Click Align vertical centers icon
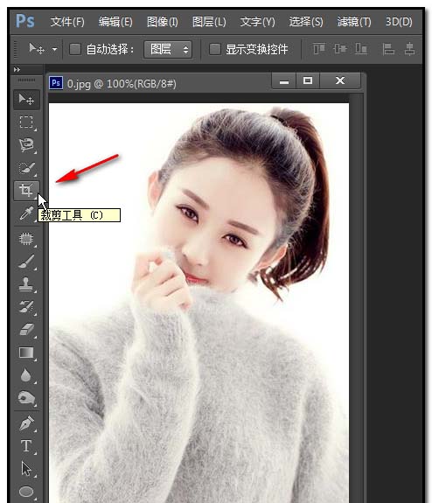The height and width of the screenshot is (503, 432). [340, 49]
